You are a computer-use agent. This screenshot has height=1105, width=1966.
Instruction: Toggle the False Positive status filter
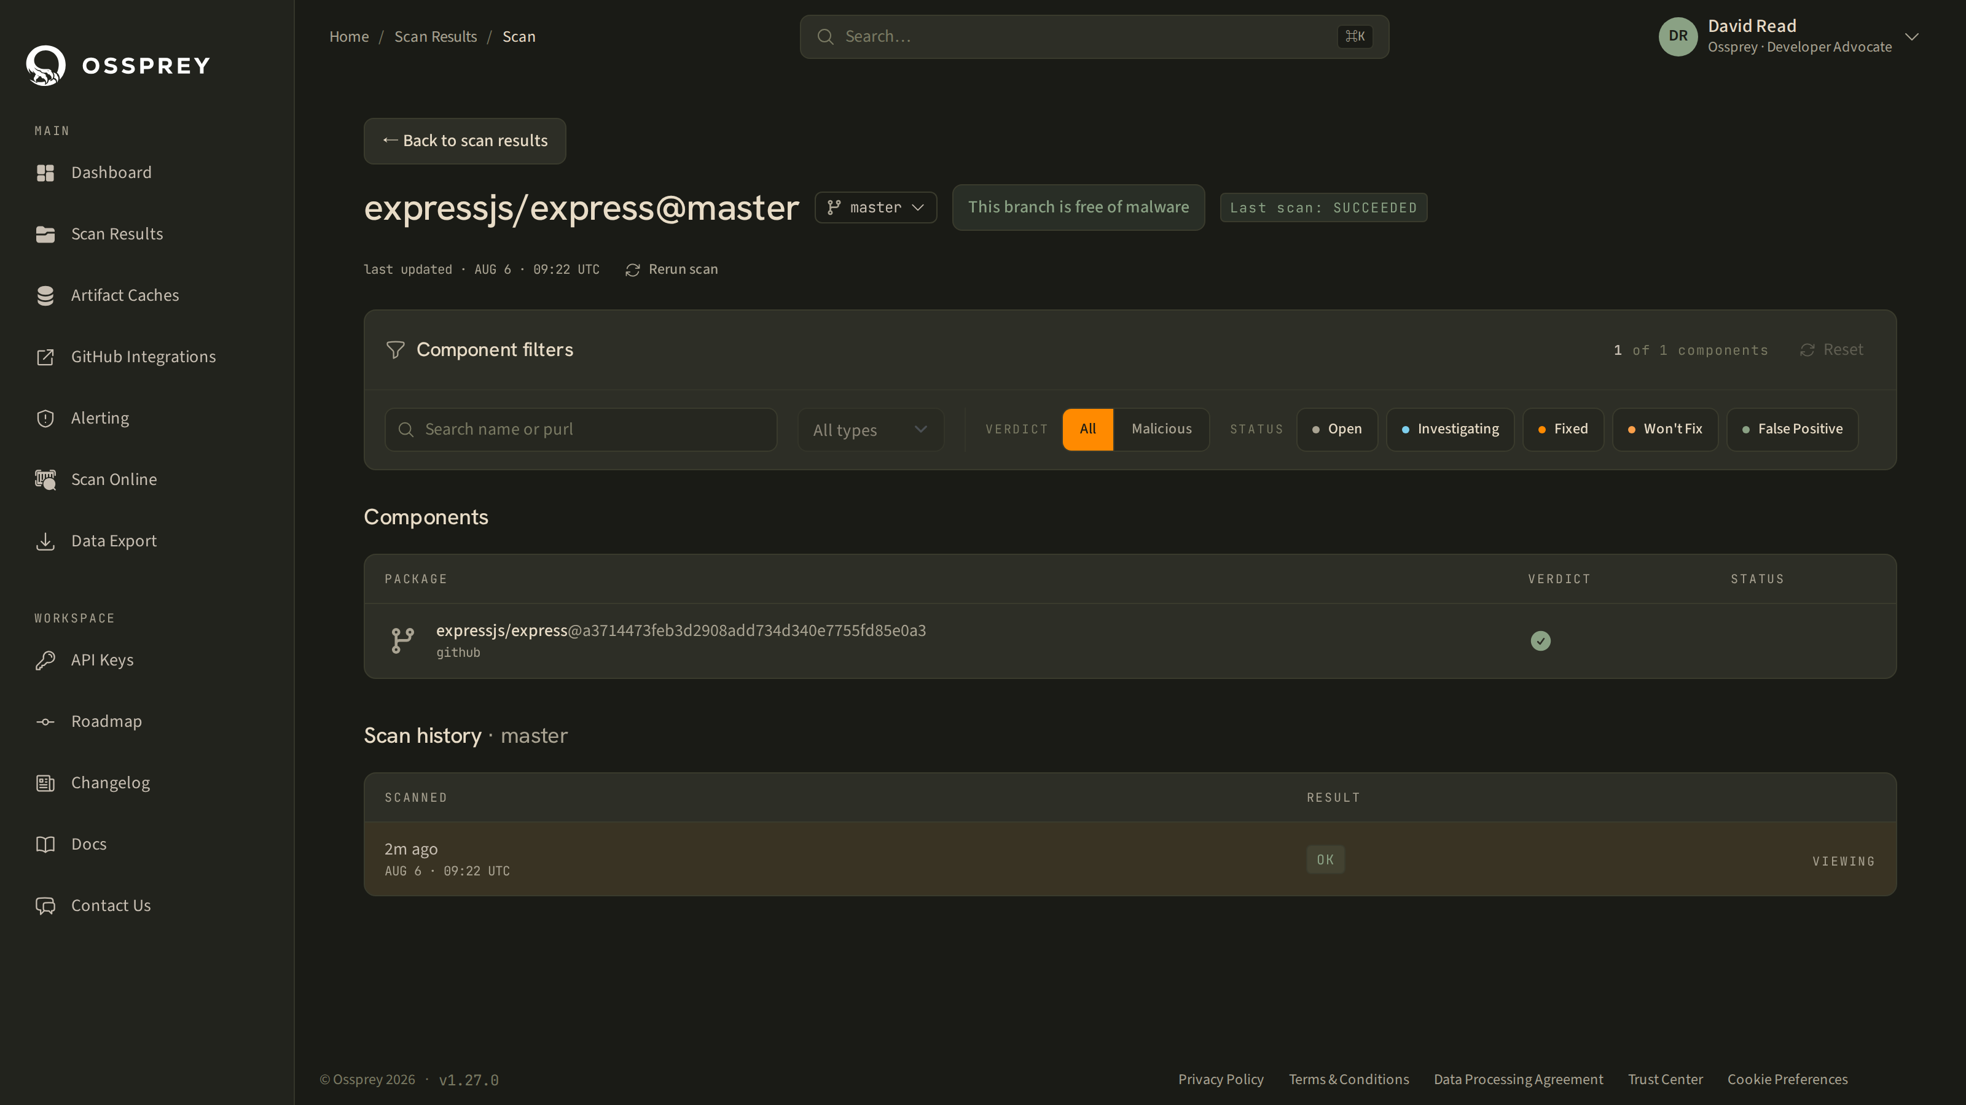[x=1792, y=429]
